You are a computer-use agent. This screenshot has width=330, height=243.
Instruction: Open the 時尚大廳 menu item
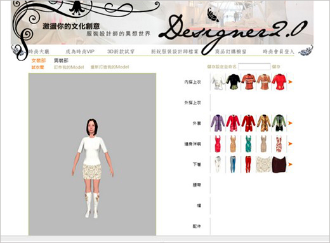39,52
